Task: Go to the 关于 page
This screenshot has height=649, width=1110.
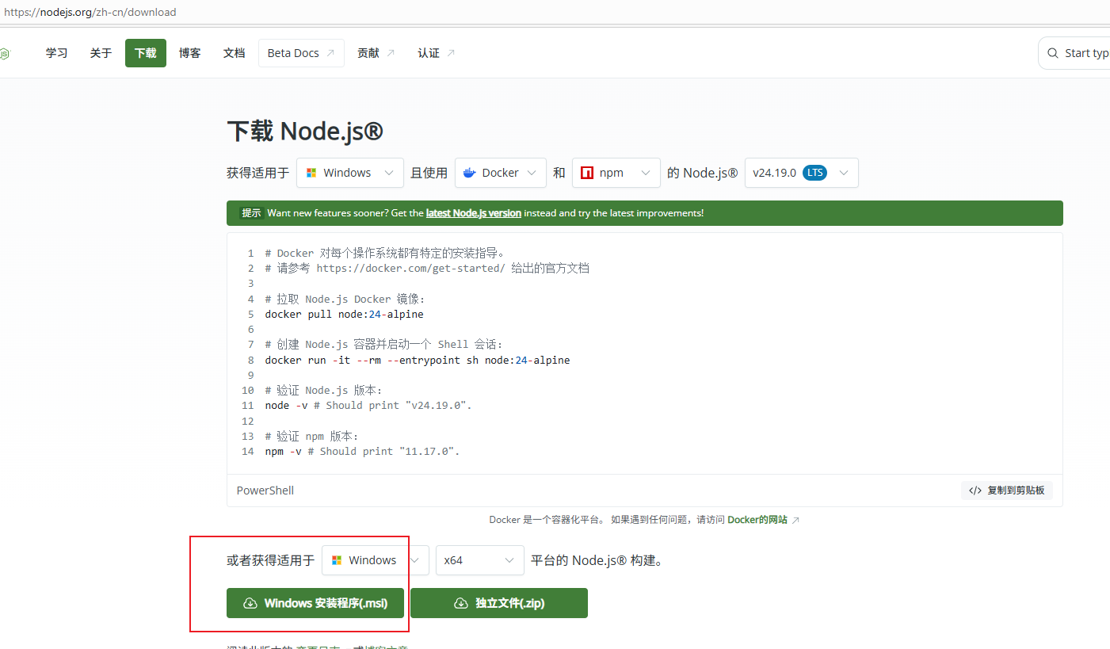Action: (101, 53)
